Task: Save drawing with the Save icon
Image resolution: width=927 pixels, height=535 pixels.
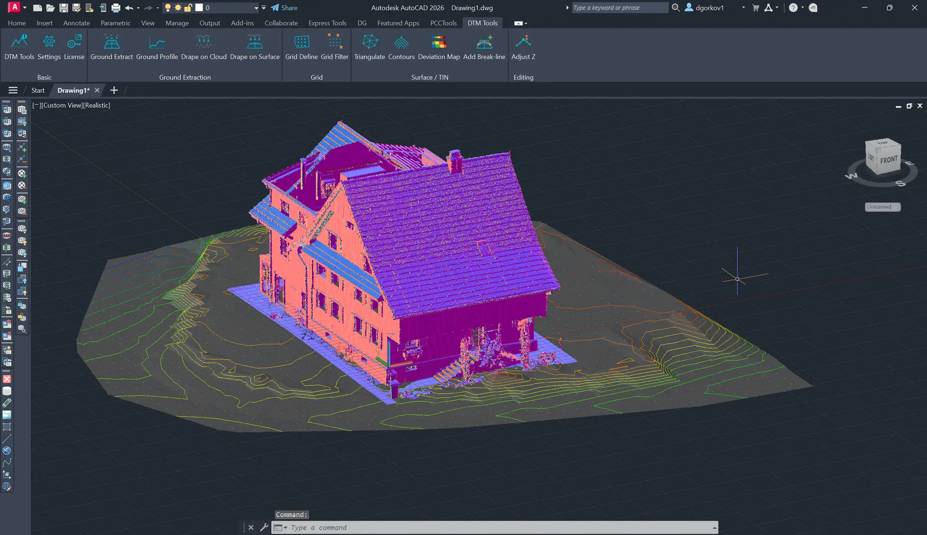Action: click(x=63, y=8)
